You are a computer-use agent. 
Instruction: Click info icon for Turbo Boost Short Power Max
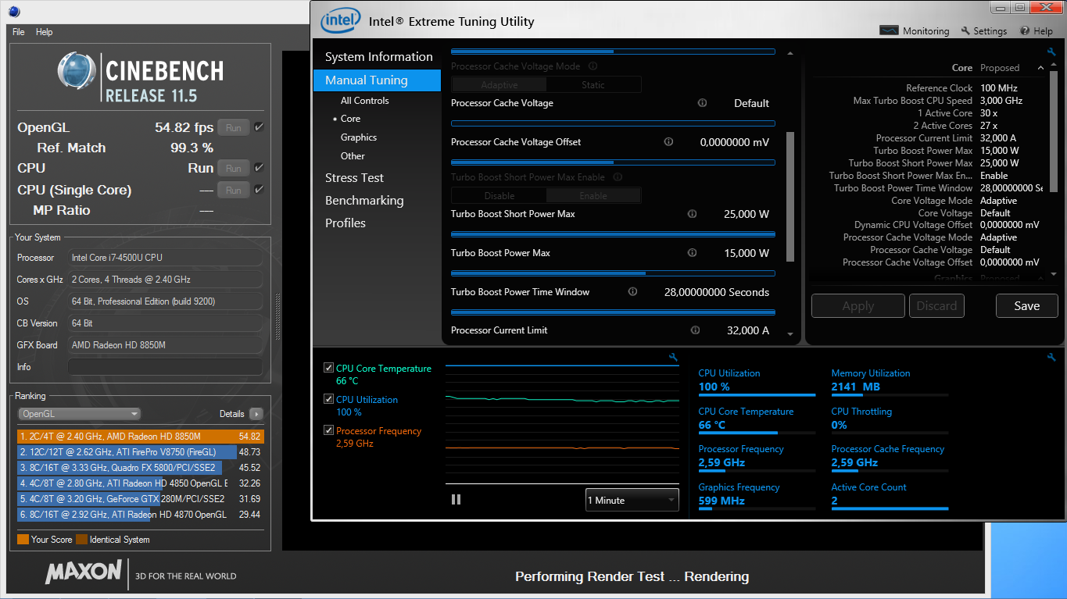click(692, 214)
